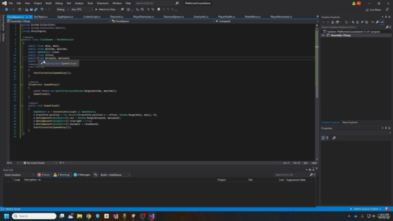Click the View Code icon in Solution Explorer
Image resolution: width=393 pixels, height=221 pixels.
coord(373,22)
